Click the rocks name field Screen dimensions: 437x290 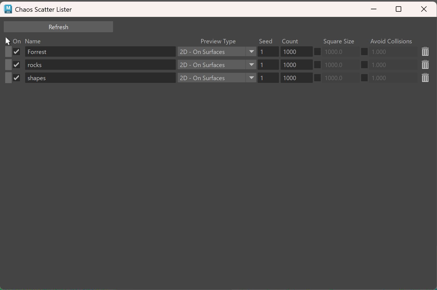(x=100, y=65)
